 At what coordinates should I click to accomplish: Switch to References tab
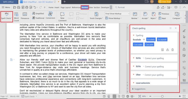tap(76, 7)
